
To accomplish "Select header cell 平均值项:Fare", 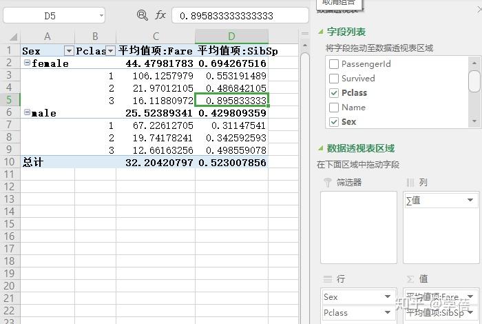I will (156, 50).
